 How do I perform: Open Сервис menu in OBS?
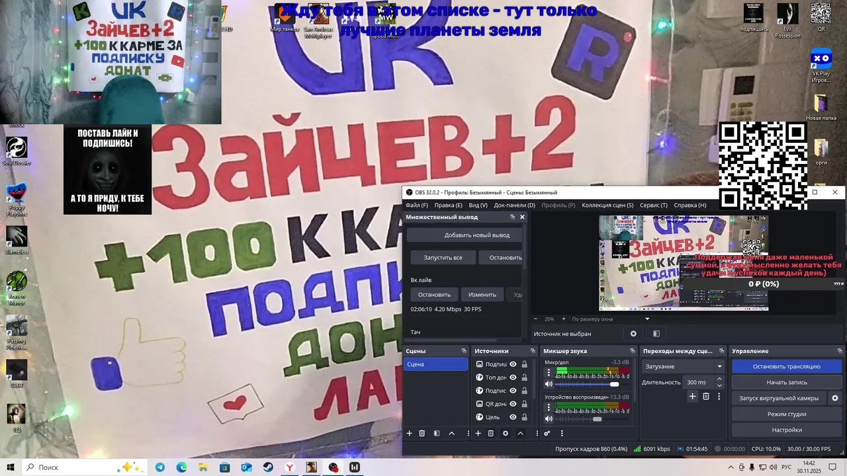654,205
